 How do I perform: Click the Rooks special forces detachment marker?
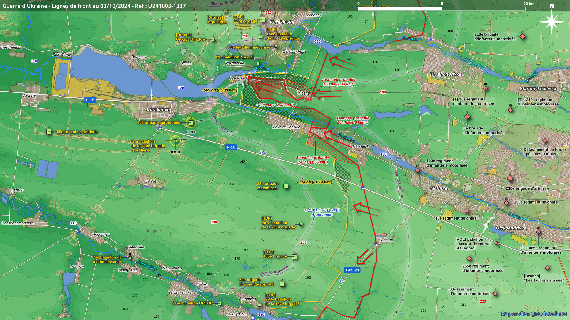click(545, 141)
